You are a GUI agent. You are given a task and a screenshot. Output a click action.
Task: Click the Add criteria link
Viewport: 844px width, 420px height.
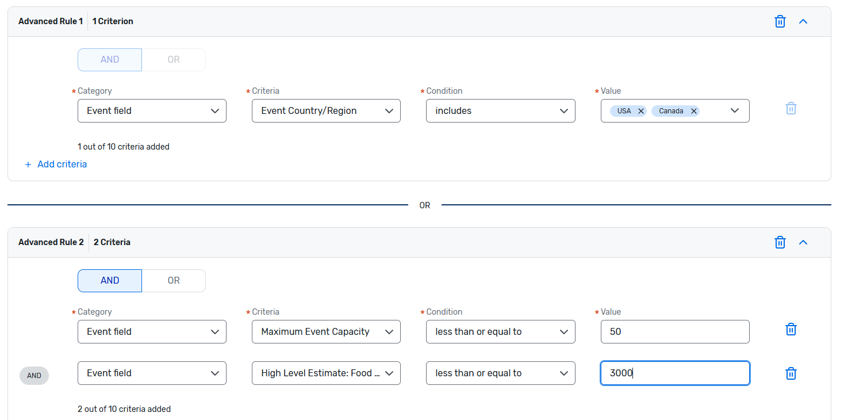(x=62, y=165)
